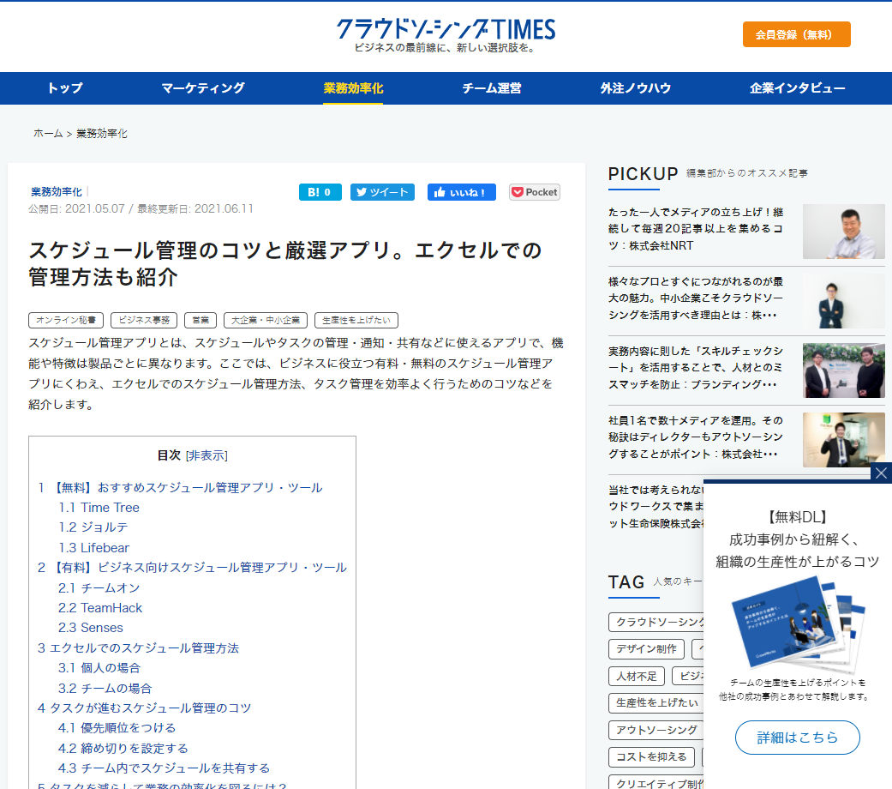Select the 大企業・中小企業 article tag

click(266, 320)
